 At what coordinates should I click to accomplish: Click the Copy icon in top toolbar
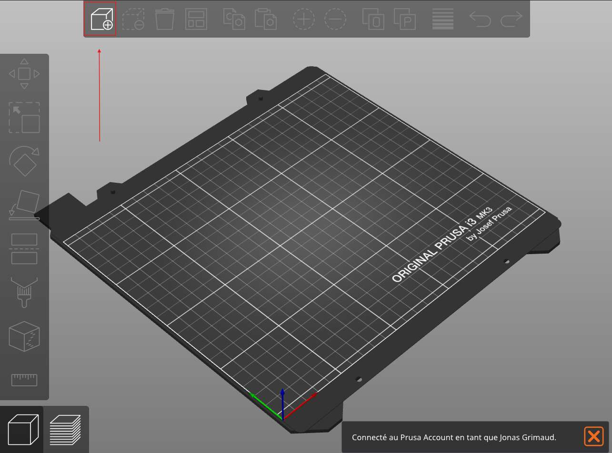(234, 20)
